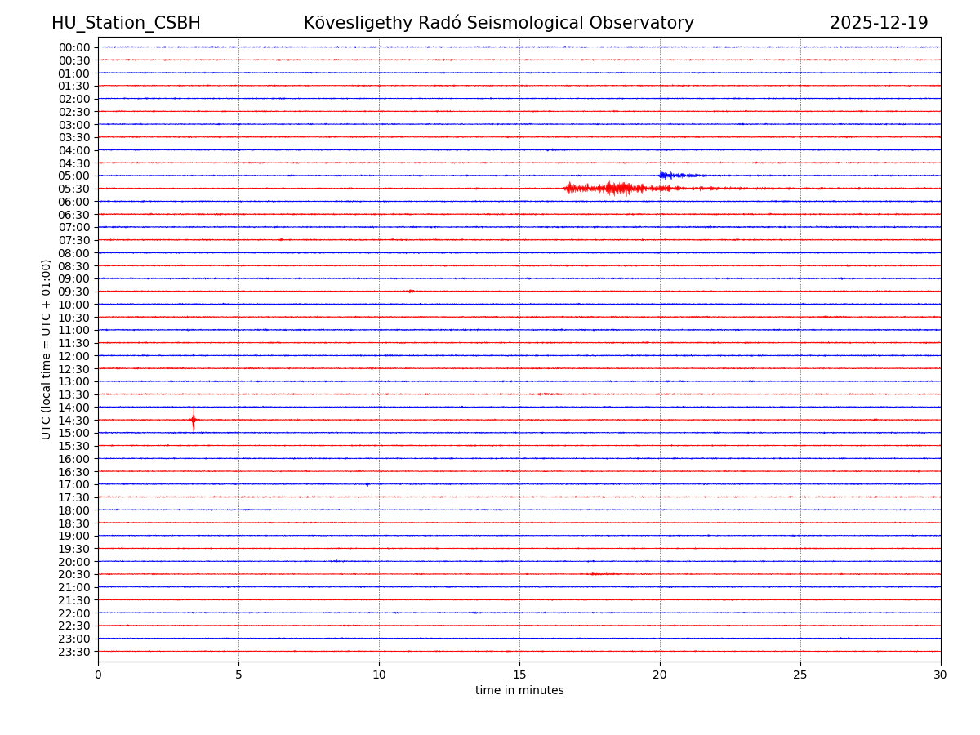Select the 00:00 row time label
Viewport: 980px width, 735px height.
[x=74, y=47]
